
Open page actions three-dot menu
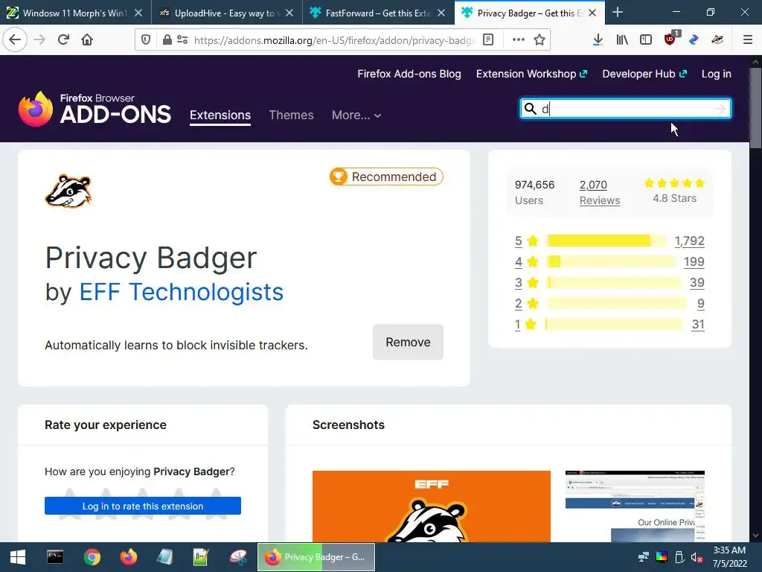pos(519,39)
